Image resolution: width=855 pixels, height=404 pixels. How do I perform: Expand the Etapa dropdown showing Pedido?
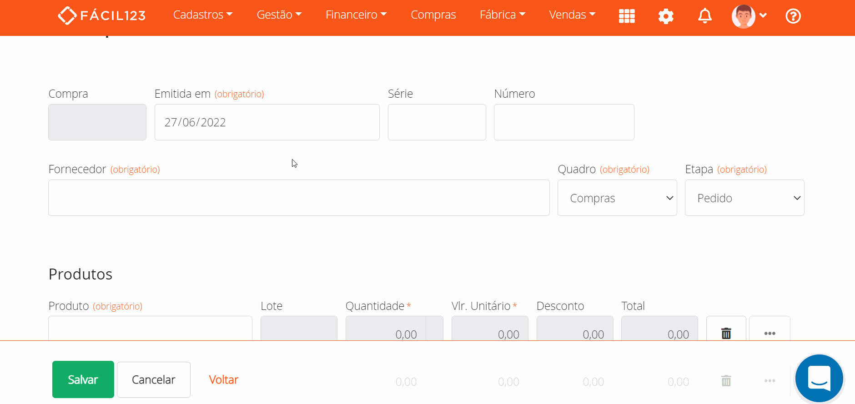(x=744, y=198)
